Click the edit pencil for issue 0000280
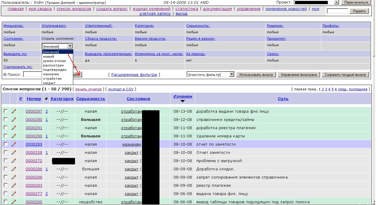 [x=14, y=119]
